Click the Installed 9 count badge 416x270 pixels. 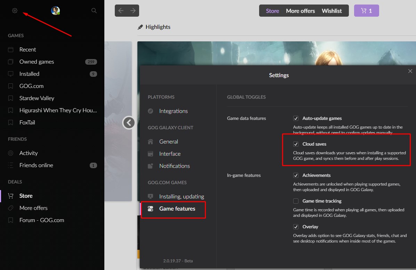click(93, 74)
